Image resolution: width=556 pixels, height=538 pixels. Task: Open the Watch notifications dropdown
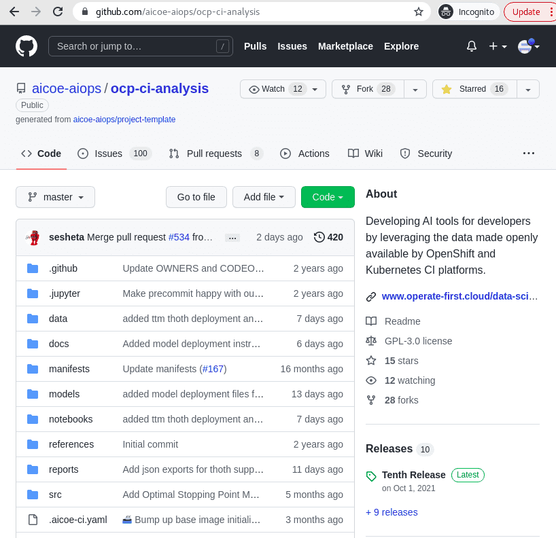tap(283, 89)
